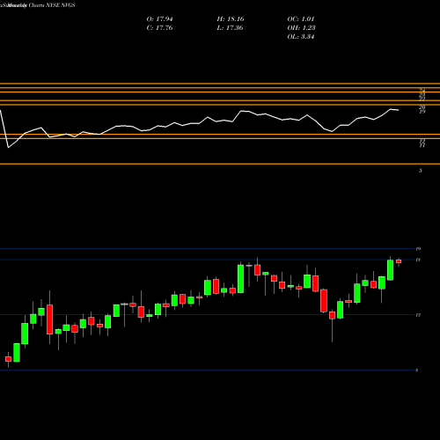Select the low price value L: 17.36
The image size is (440, 440).
(x=230, y=28)
